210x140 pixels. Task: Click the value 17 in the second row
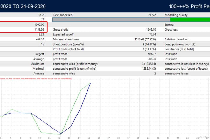(x=42, y=20)
